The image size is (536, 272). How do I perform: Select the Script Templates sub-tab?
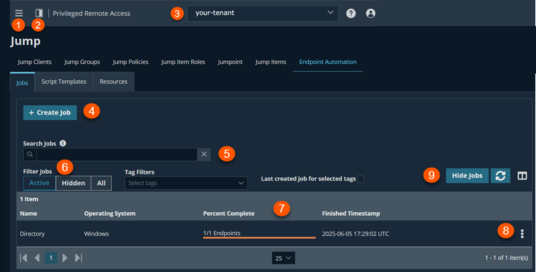click(x=64, y=82)
